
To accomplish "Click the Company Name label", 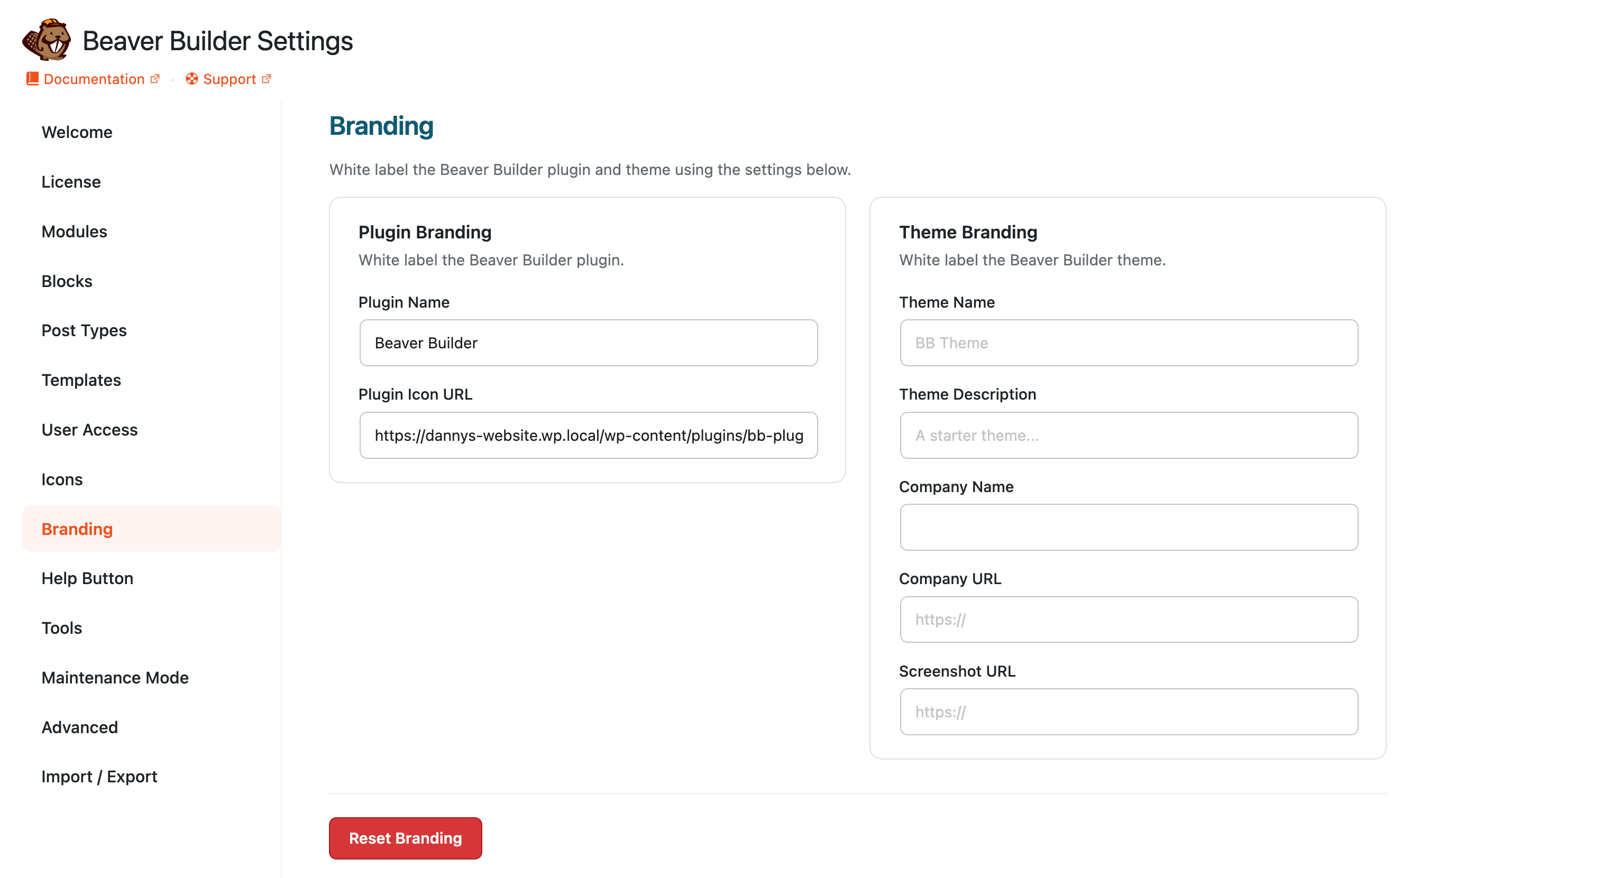I will click(956, 486).
